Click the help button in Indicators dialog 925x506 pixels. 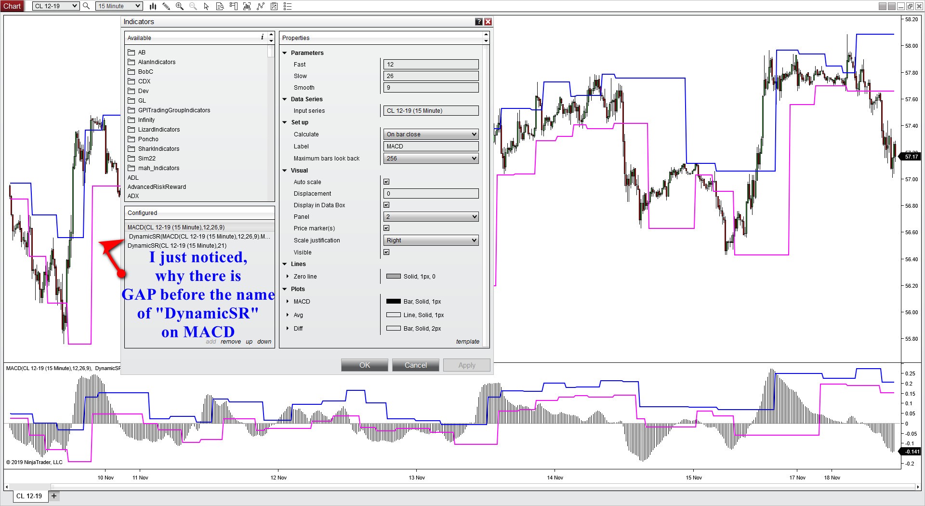pyautogui.click(x=479, y=22)
